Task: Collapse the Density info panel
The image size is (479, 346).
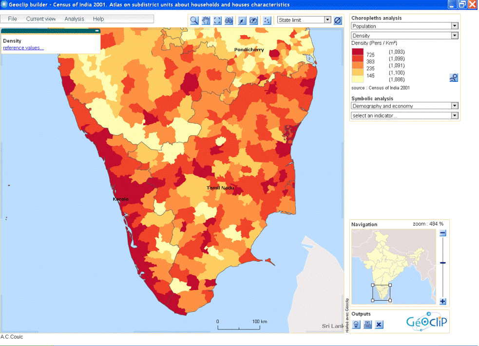Action: [97, 31]
